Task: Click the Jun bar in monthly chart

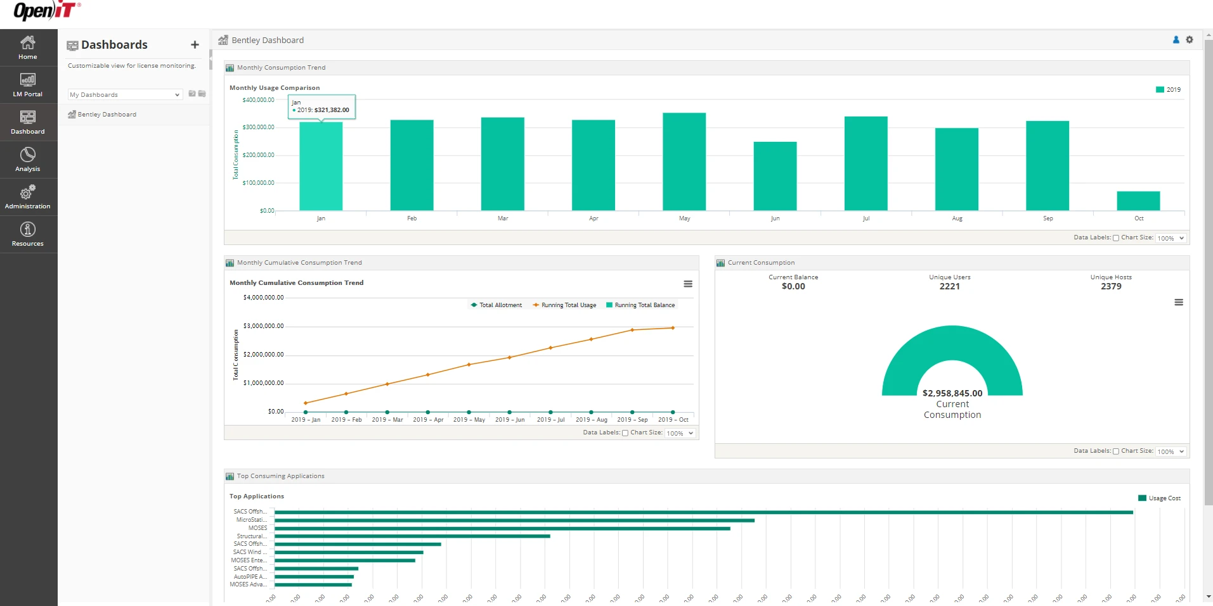Action: (x=775, y=176)
